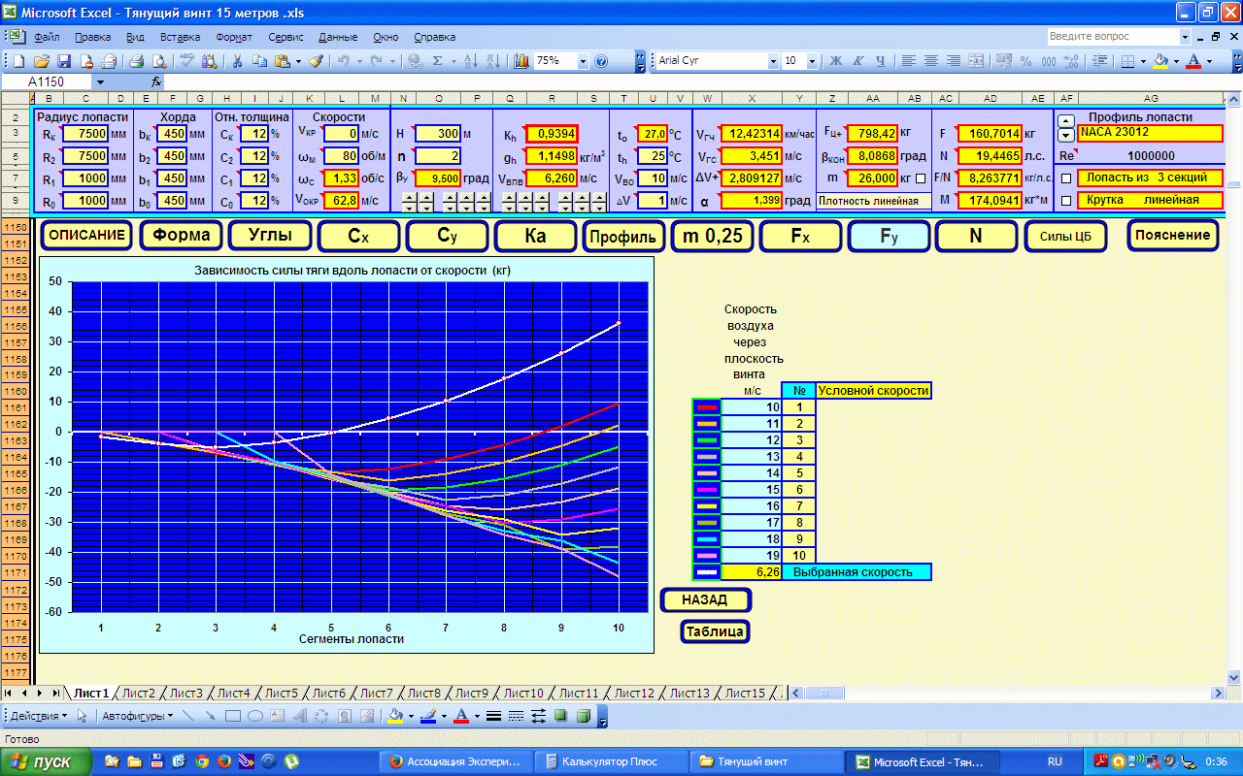Select the Format Painter brush
The width and height of the screenshot is (1243, 776).
tap(316, 60)
